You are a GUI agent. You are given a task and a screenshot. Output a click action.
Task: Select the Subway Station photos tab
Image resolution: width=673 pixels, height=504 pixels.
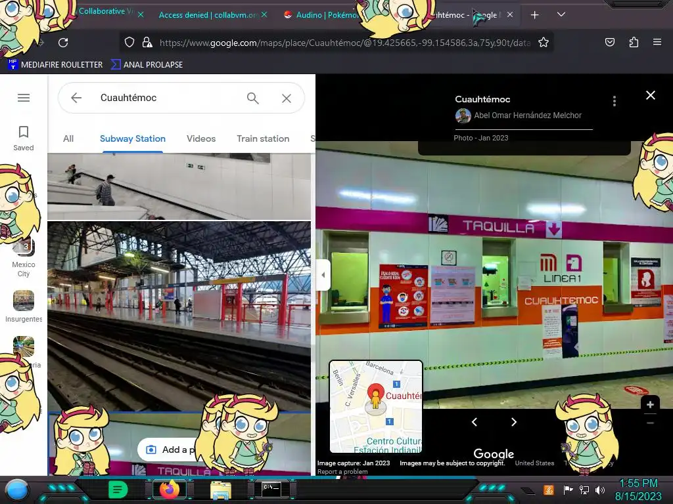tap(133, 138)
